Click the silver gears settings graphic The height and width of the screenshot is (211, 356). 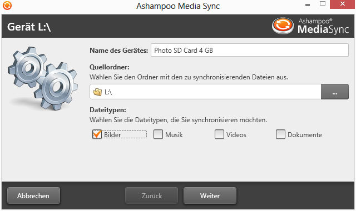(43, 78)
